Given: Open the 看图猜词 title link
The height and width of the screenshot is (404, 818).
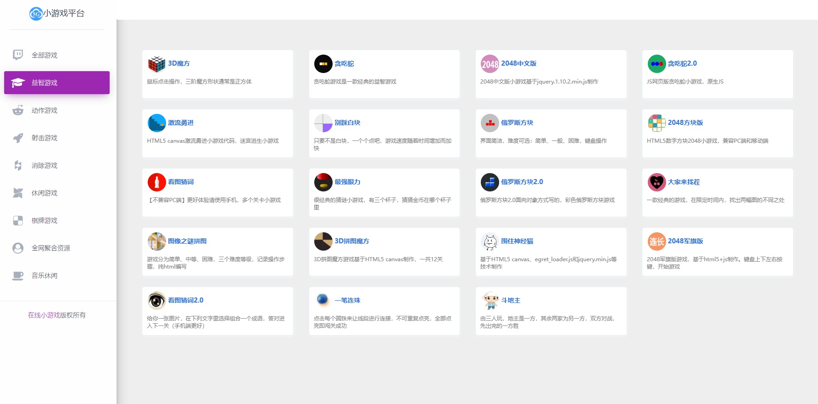Looking at the screenshot, I should [x=181, y=182].
